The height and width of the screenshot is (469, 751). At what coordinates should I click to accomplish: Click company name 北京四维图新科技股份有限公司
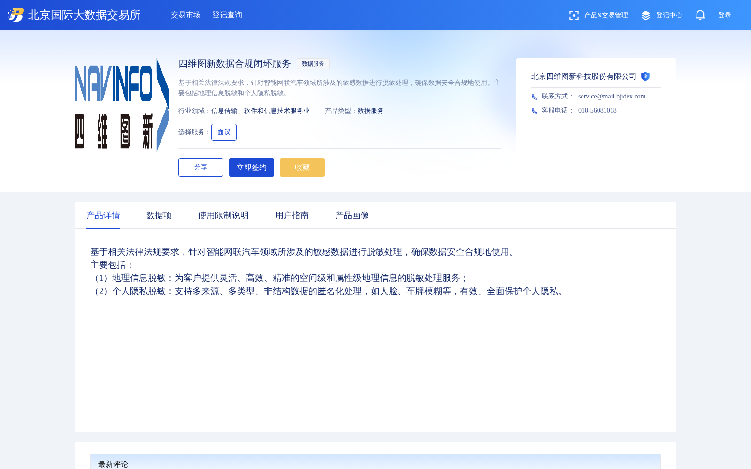tap(583, 76)
